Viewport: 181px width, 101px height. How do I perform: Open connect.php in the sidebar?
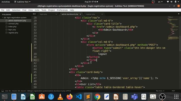click(13, 24)
